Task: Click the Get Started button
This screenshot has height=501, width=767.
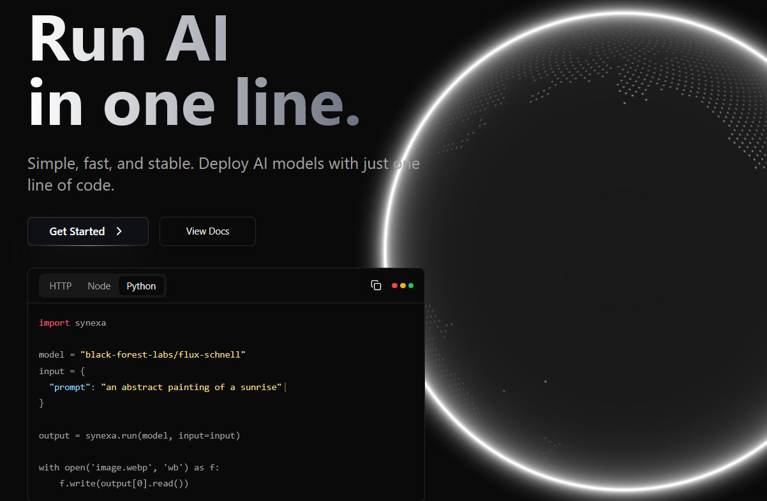Action: [x=88, y=231]
